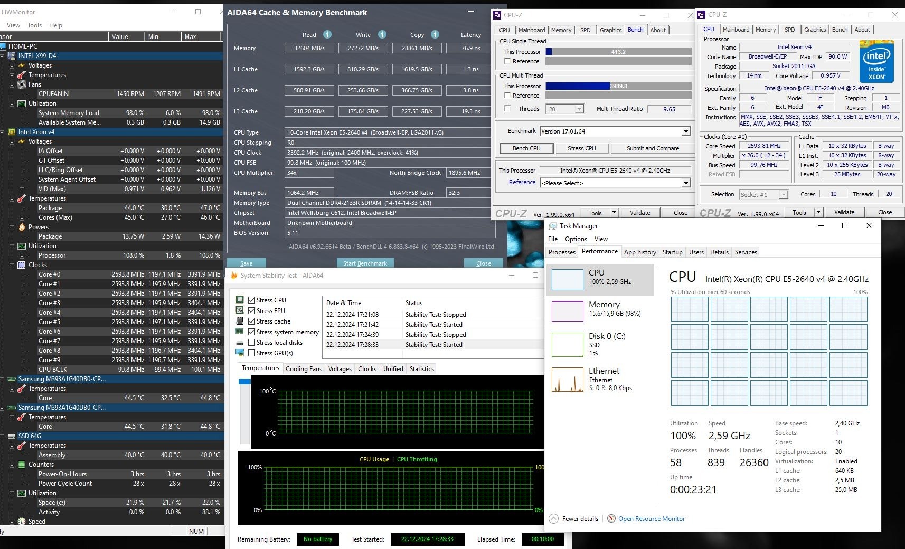Click the gauge icon beside Speed in HWMonitor
Image resolution: width=905 pixels, height=549 pixels.
coord(22,522)
